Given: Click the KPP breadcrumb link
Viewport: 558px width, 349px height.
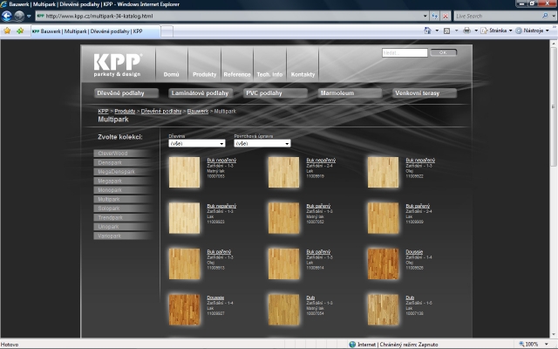Looking at the screenshot, I should coord(103,111).
